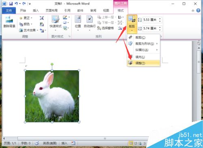
Task: Click the vertical scrollbar thumb
Action: [199, 62]
